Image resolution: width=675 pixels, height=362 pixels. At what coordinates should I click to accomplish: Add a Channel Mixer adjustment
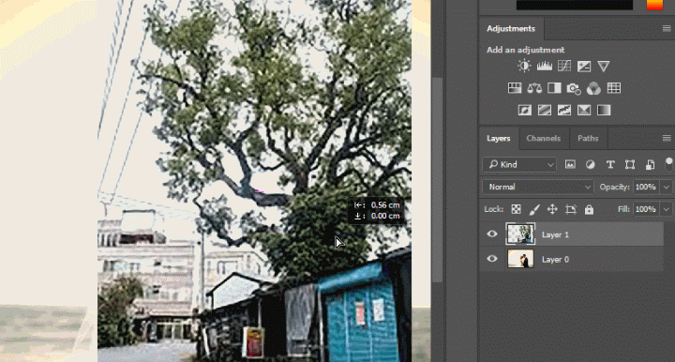(x=593, y=88)
